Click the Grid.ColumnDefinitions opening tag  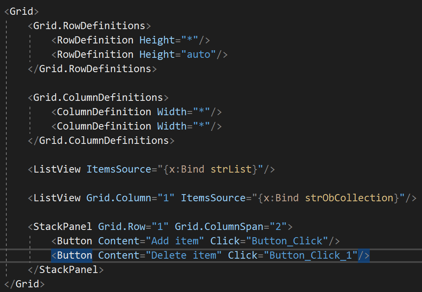point(98,97)
